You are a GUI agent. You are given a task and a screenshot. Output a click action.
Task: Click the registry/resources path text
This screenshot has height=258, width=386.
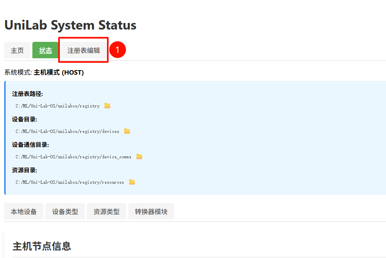(70, 182)
